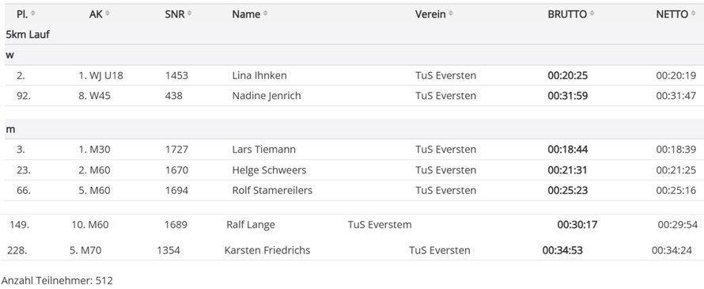Click the 'm' gender group row
Viewport: 704px width, 289px height.
point(354,129)
